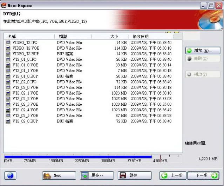Click the file icon beside VIDEO_TS.VOB
The height and width of the screenshot is (186, 224).
pyautogui.click(x=8, y=48)
